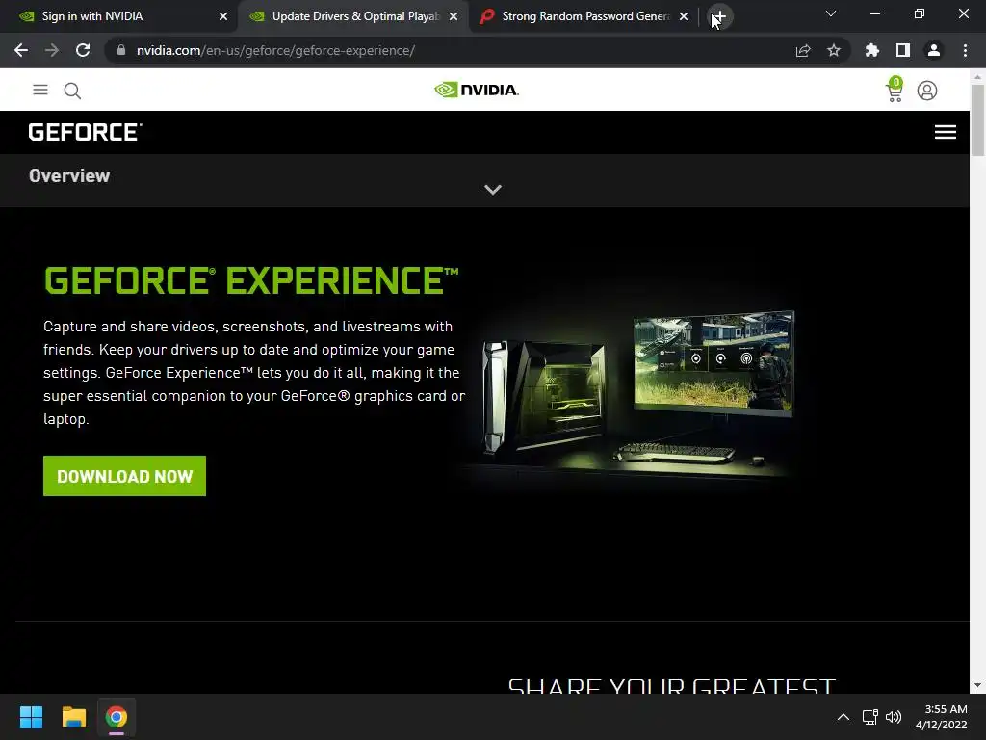The image size is (986, 740).
Task: View site information lock icon
Action: click(121, 50)
